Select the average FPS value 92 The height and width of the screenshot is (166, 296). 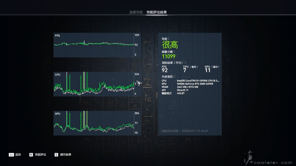[165, 71]
